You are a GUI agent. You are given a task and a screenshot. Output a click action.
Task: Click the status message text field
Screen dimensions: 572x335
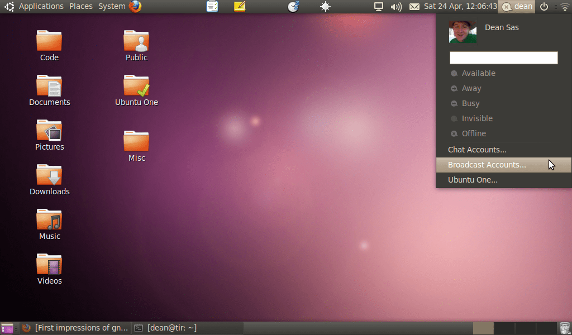coord(503,58)
